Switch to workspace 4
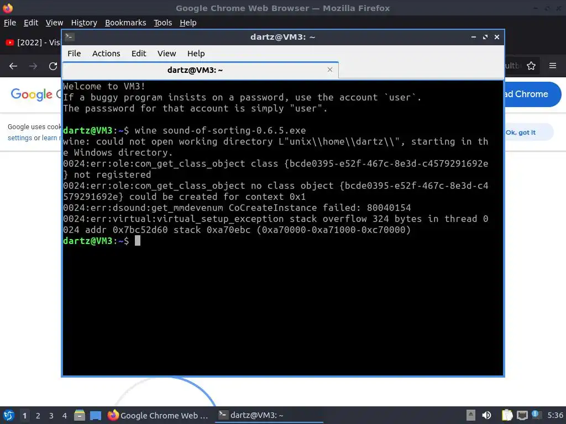This screenshot has height=424, width=566. tap(65, 415)
